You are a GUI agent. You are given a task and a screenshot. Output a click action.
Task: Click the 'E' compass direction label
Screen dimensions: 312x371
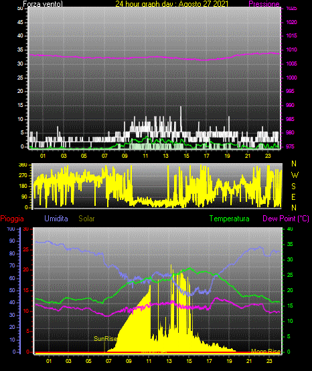pos(293,197)
